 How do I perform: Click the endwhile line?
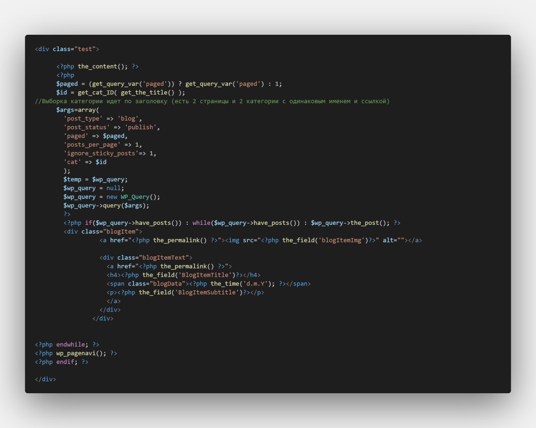click(x=67, y=345)
